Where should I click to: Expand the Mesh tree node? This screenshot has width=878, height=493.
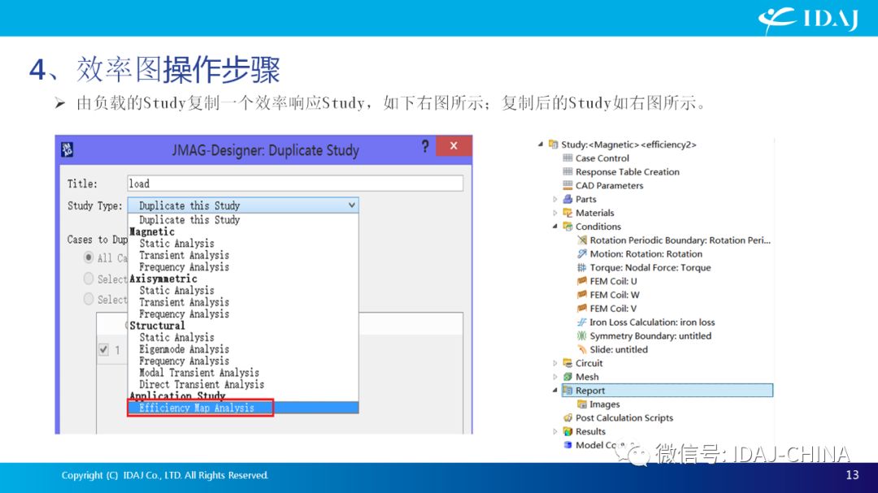(x=555, y=377)
